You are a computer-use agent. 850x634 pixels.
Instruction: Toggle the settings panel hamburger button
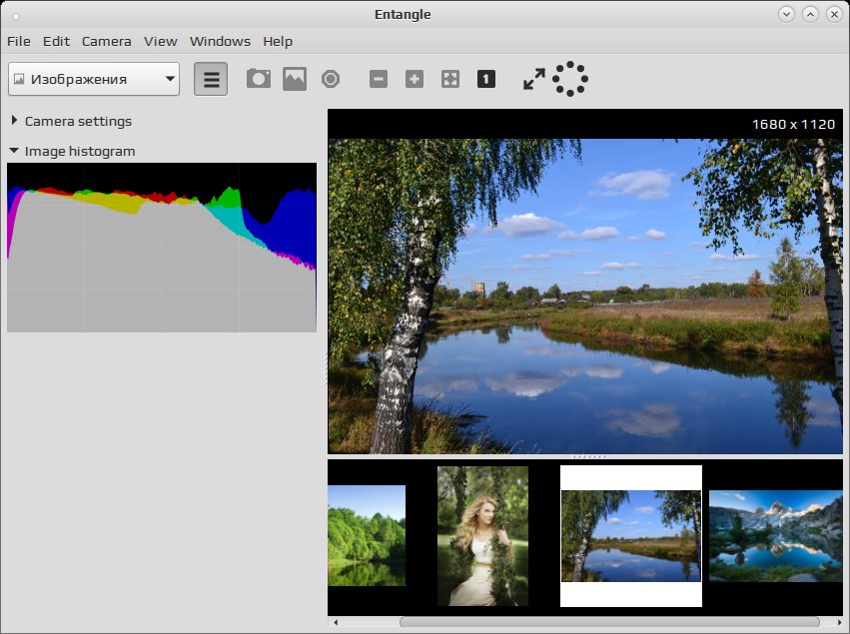click(211, 79)
